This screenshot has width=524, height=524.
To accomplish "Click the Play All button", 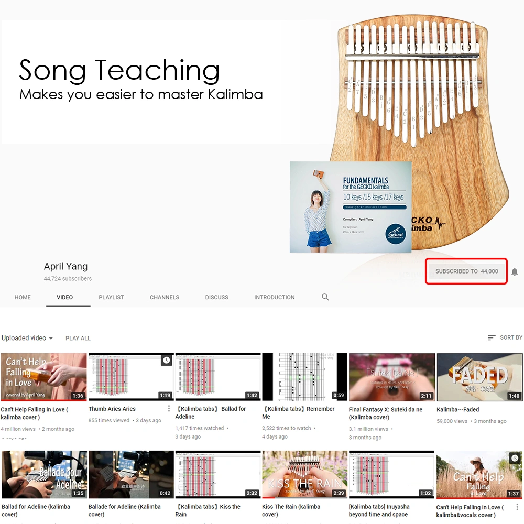I will (78, 338).
